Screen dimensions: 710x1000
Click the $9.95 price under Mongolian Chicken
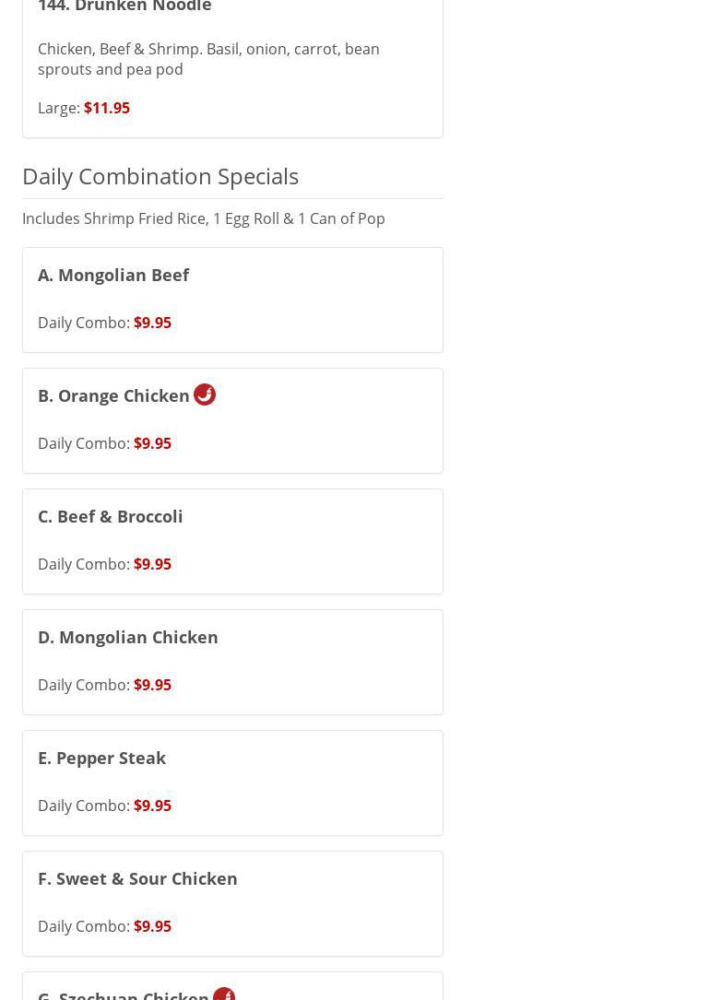click(152, 685)
